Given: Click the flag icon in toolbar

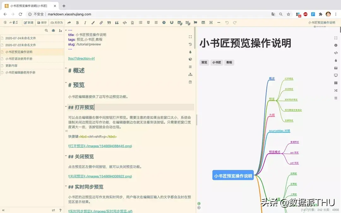Looking at the screenshot, I should [195, 22].
